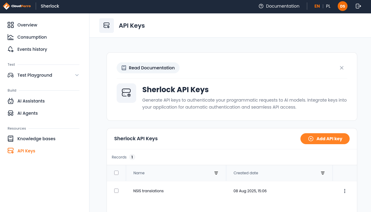Click the API Keys page header icon
371x212 pixels.
click(x=107, y=26)
